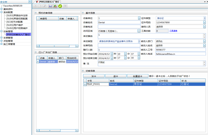This screenshot has height=135, width=208.
Task: Open the 工具清单 link
Action: point(173,31)
